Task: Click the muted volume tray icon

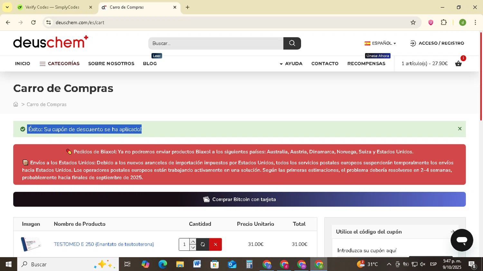Action: click(423, 264)
